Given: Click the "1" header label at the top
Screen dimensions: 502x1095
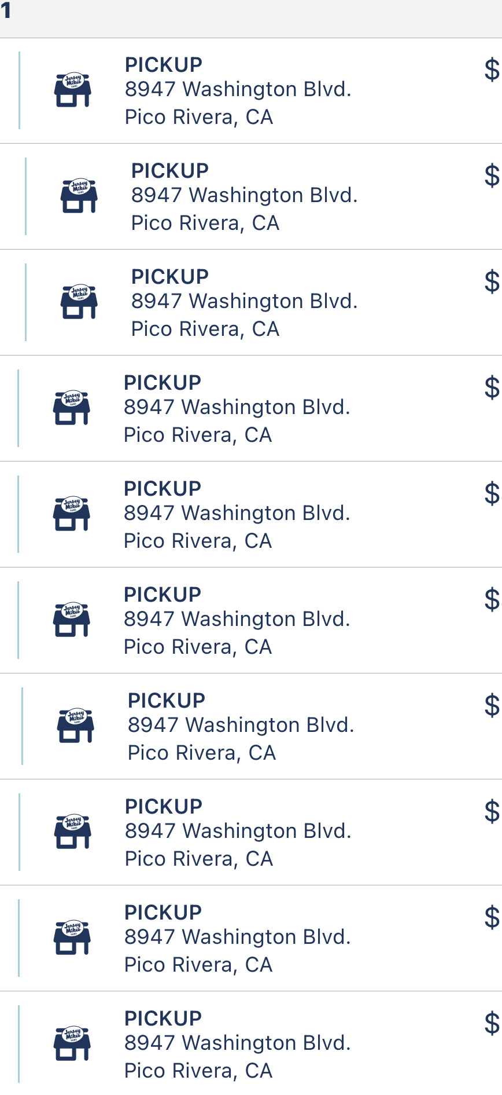Looking at the screenshot, I should [x=6, y=10].
